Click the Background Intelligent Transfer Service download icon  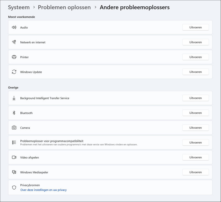pyautogui.click(x=14, y=98)
